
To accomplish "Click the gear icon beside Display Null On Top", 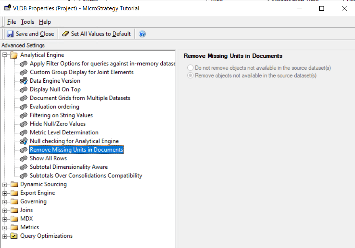I will (23, 90).
